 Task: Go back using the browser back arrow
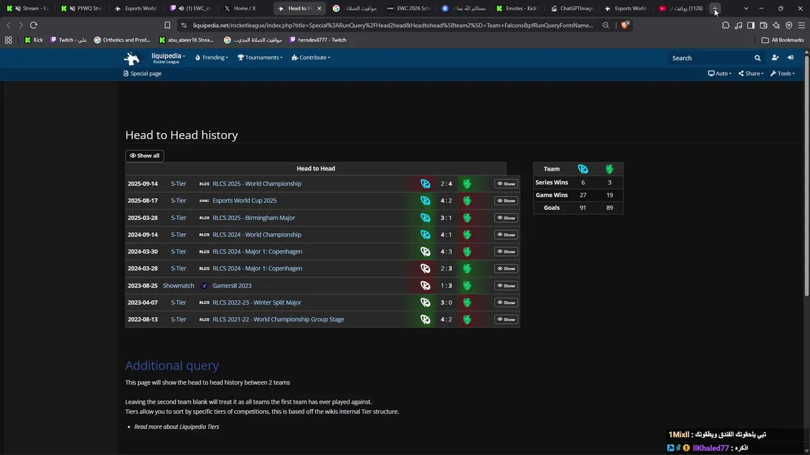[8, 25]
